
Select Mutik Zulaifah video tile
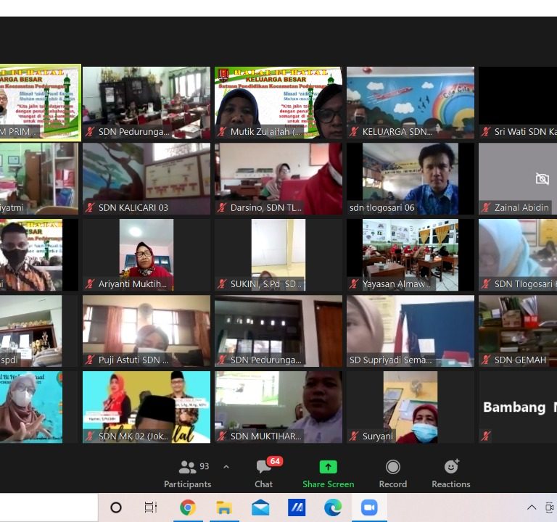point(278,102)
